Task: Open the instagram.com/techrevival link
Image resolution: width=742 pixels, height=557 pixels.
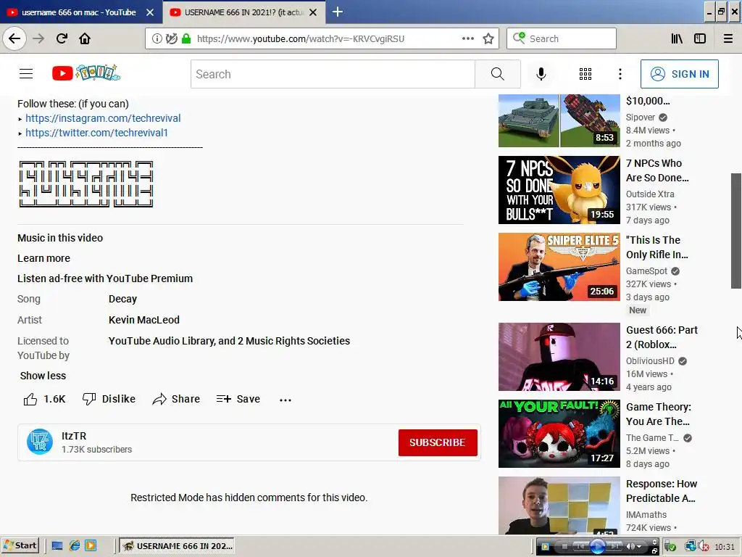Action: coord(103,118)
